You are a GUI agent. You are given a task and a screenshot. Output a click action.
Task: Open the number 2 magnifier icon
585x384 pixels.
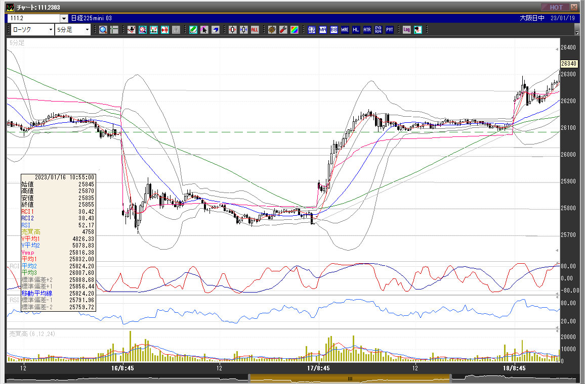pyautogui.click(x=143, y=30)
